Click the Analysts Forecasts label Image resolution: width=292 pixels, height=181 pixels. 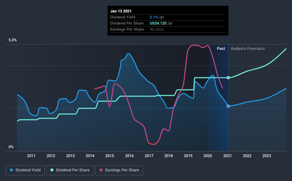[248, 48]
